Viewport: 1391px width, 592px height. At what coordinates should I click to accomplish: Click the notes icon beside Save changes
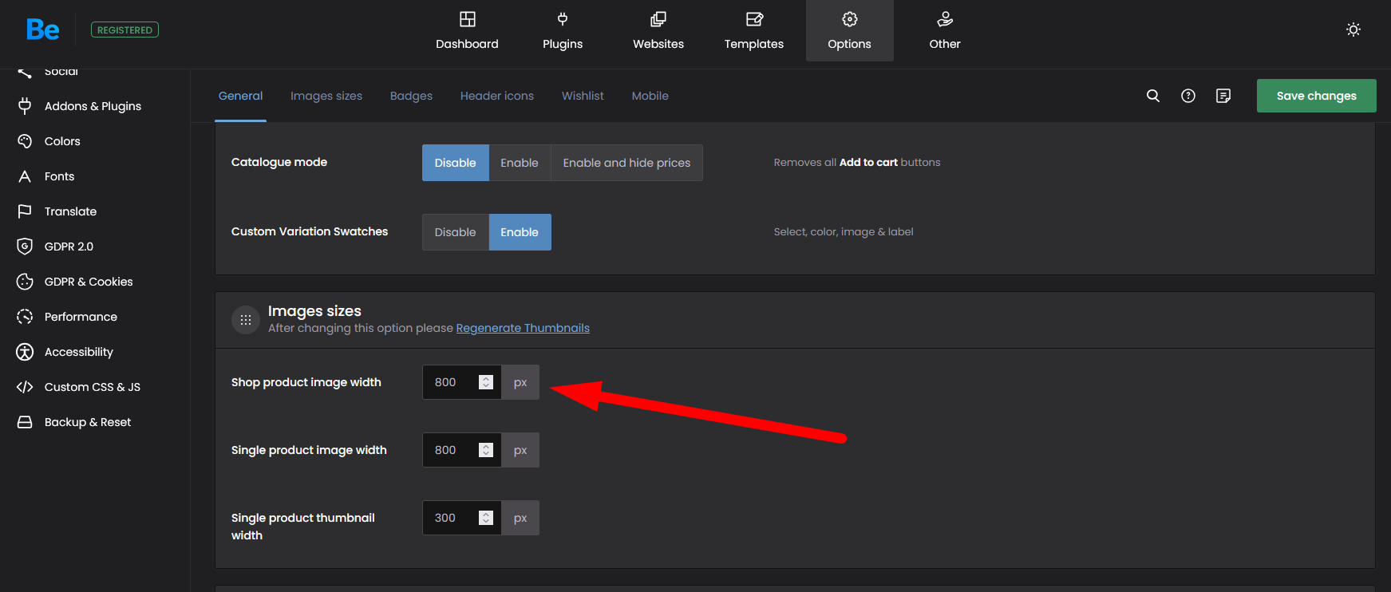click(x=1223, y=96)
